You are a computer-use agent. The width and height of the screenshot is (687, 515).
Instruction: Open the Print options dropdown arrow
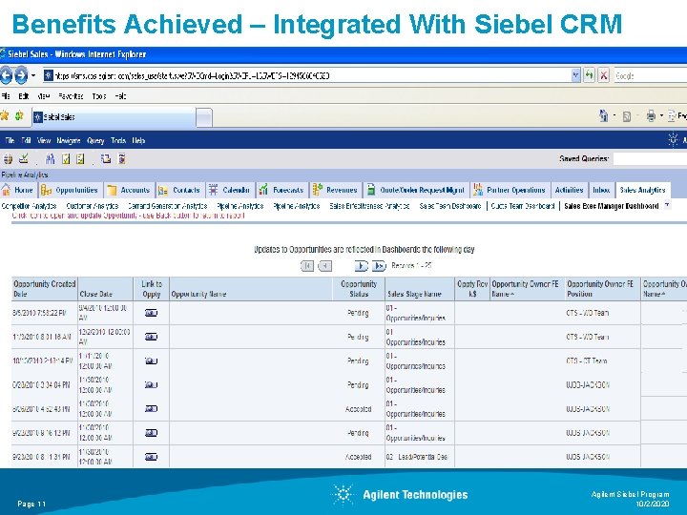click(661, 116)
